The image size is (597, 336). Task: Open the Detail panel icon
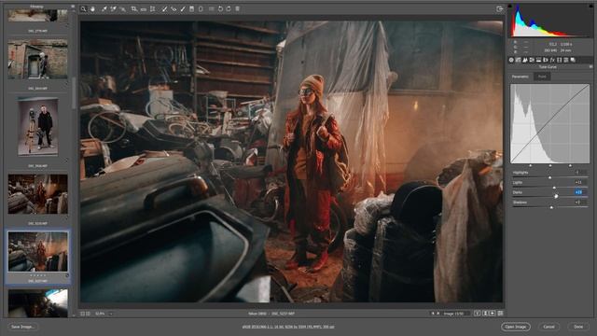tap(525, 60)
